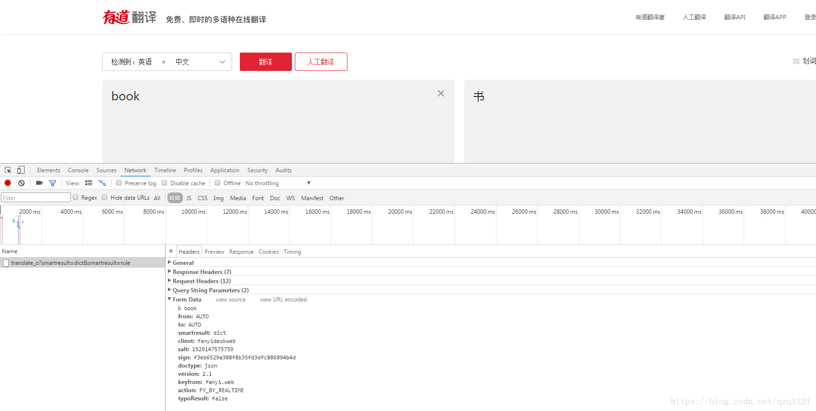Click the 人工翻译 outlined button
Screen dimensions: 816x411
pyautogui.click(x=321, y=62)
